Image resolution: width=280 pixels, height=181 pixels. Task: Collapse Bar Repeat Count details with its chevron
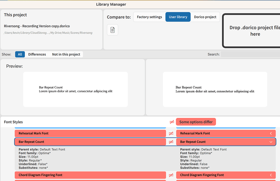pyautogui.click(x=270, y=142)
